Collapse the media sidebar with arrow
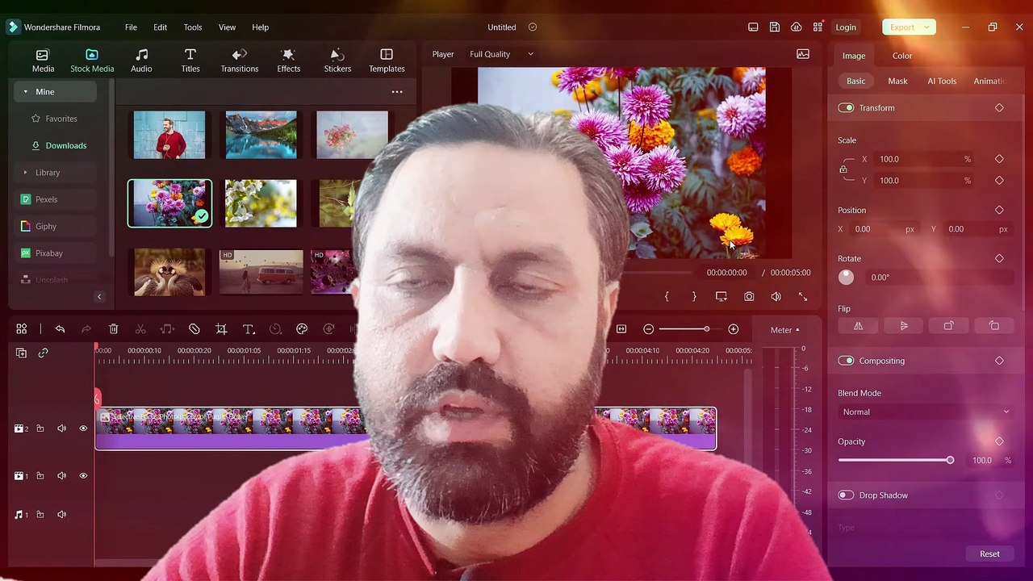 pyautogui.click(x=99, y=297)
